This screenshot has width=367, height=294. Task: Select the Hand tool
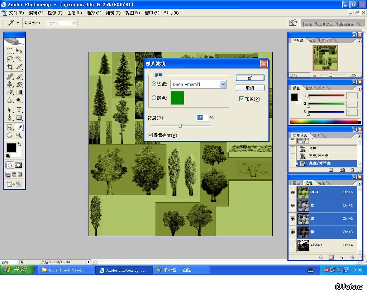tap(10, 135)
